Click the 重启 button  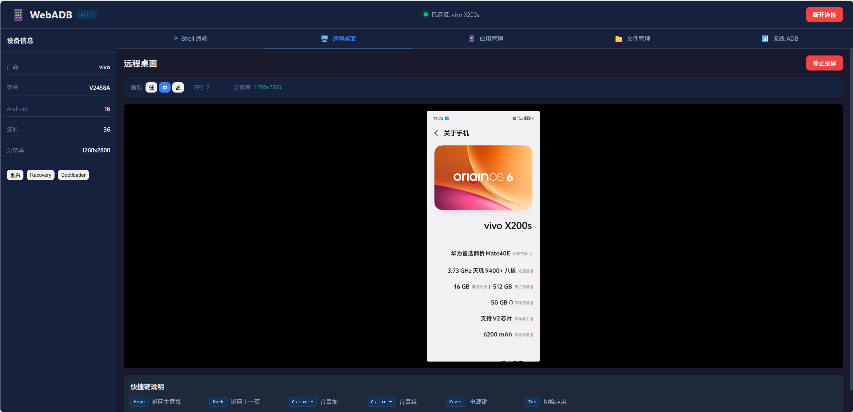pos(15,175)
